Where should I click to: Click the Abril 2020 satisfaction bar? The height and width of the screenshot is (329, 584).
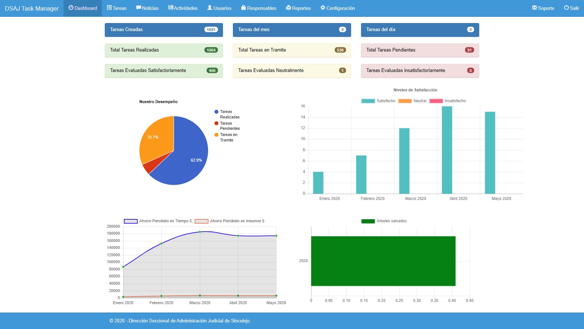tap(447, 150)
